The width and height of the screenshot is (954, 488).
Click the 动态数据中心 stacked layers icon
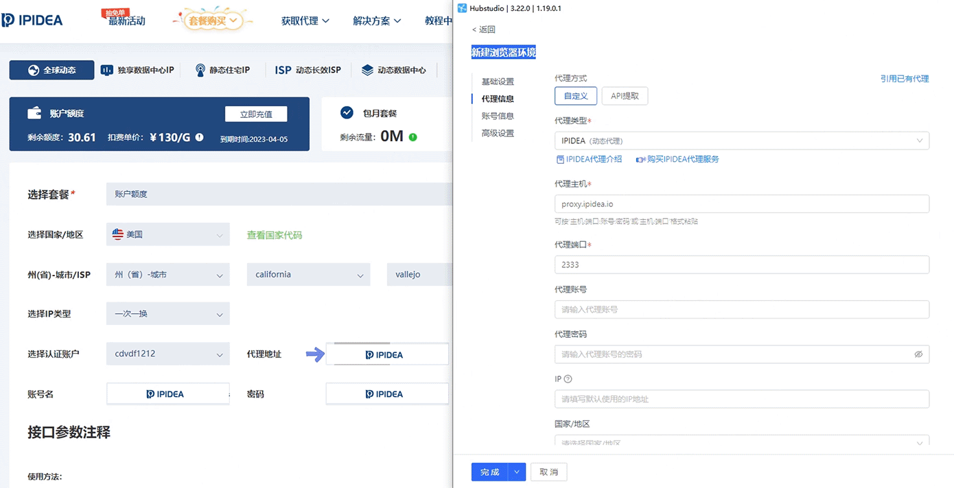click(369, 69)
